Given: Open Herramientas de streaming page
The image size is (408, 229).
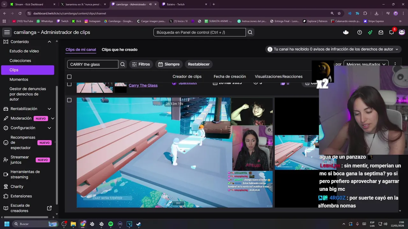Looking at the screenshot, I should (25, 174).
